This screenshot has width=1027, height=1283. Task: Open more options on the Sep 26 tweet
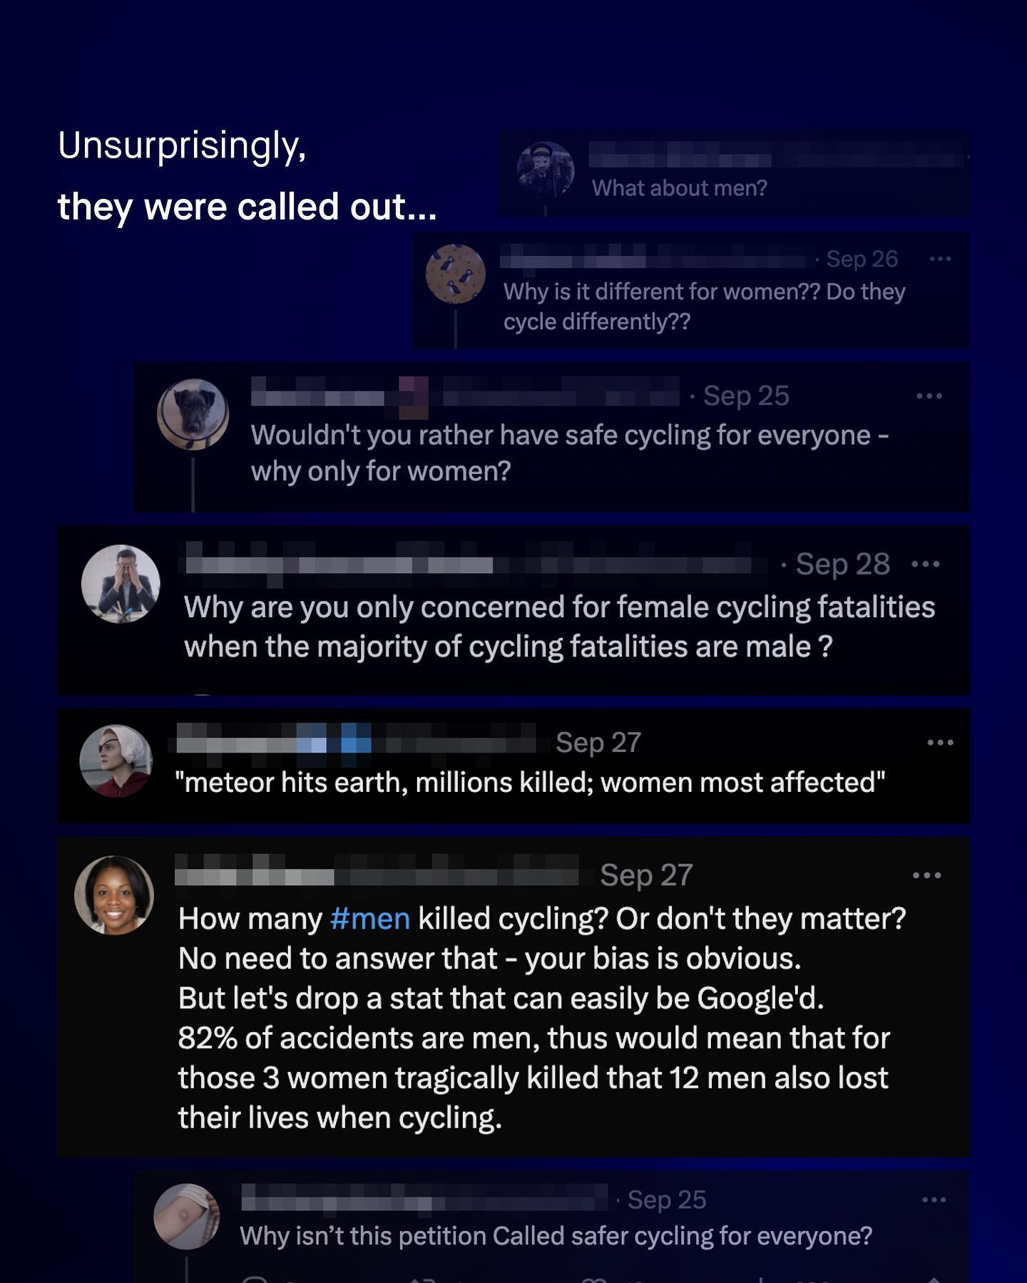click(x=940, y=259)
